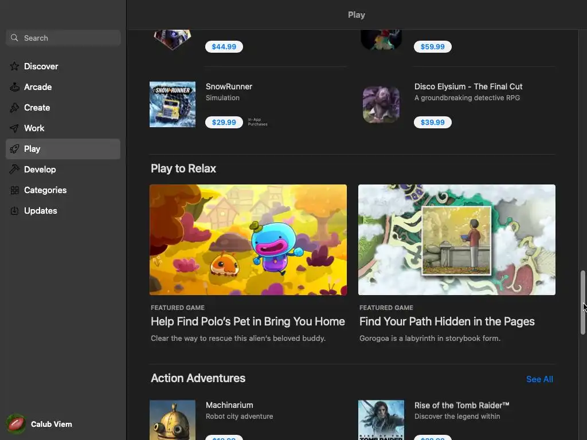This screenshot has width=587, height=440.
Task: Open the Discover section
Action: click(63, 66)
